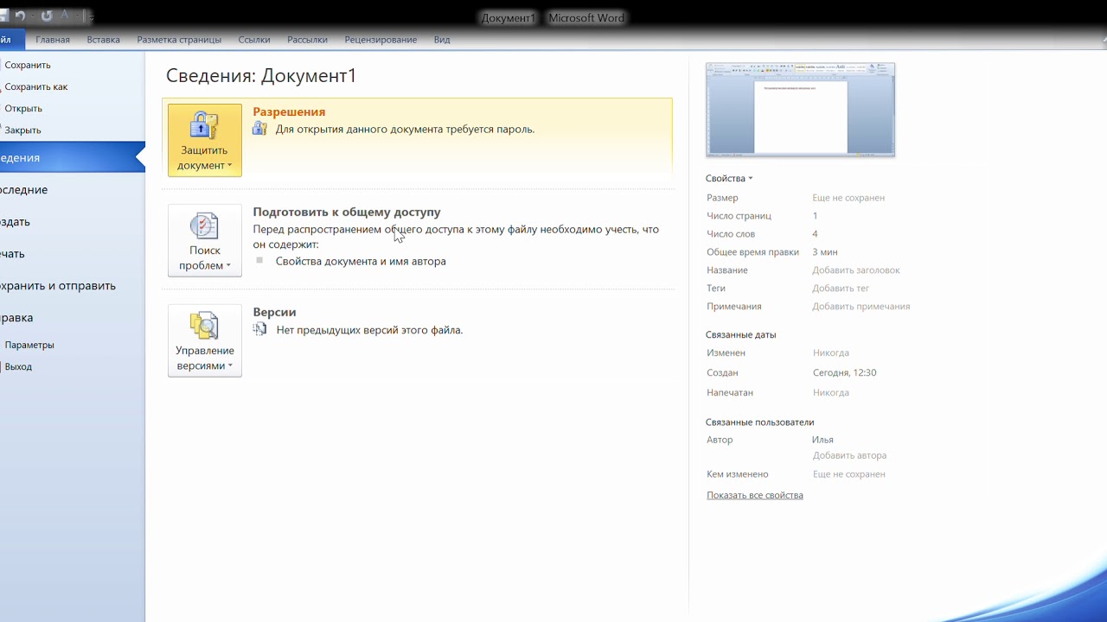1107x622 pixels.
Task: Open the Разметка страницы tab
Action: click(179, 40)
